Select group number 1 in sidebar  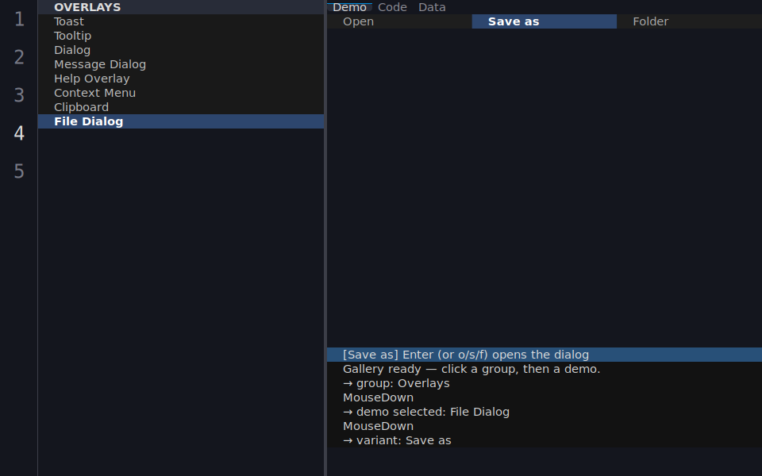[19, 19]
